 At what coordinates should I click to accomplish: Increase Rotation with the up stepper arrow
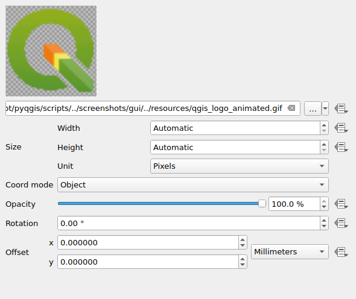[324, 220]
